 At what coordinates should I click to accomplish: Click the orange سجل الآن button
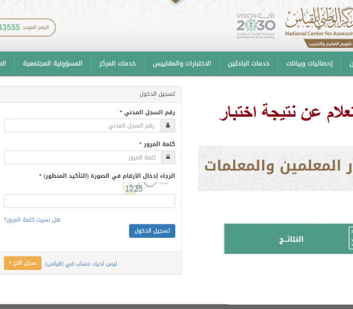coord(23,263)
